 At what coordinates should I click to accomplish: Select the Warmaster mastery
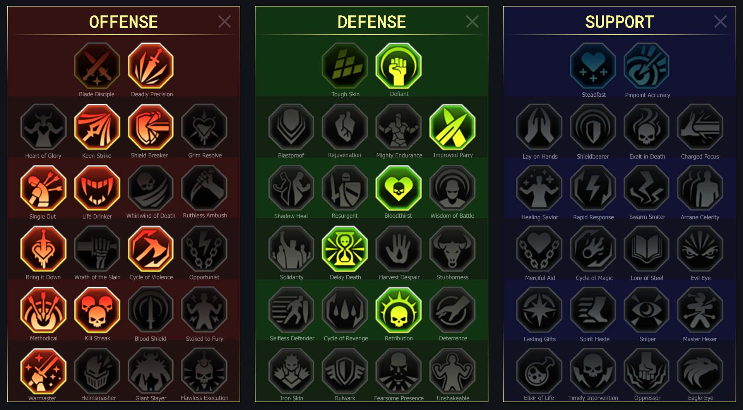[43, 371]
